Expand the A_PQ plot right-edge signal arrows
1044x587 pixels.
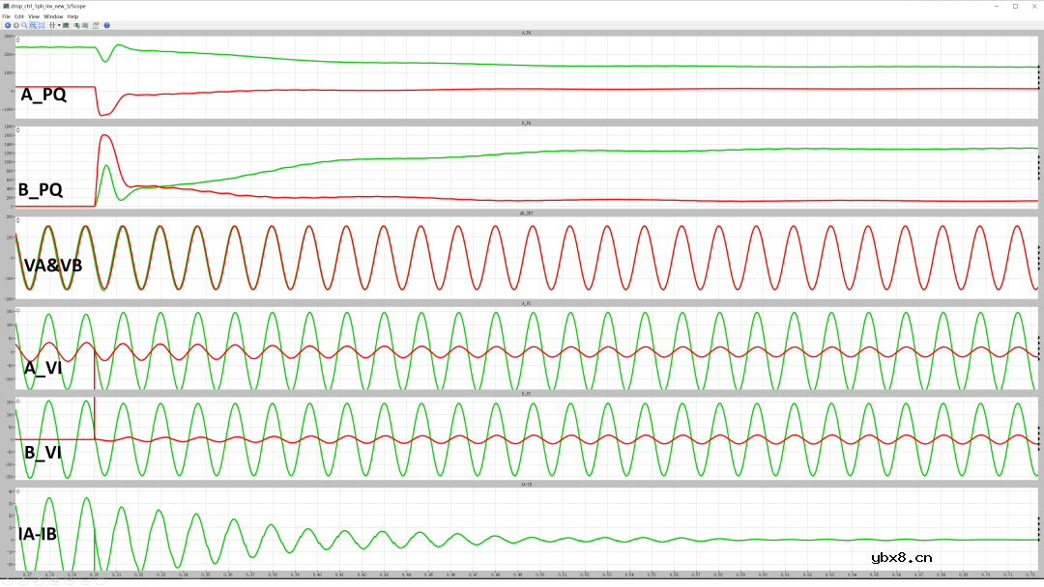pos(1038,78)
